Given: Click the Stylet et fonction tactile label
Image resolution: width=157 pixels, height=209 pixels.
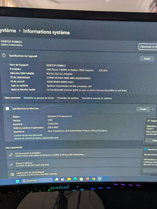Looking at the screenshot, I should point(23,89).
